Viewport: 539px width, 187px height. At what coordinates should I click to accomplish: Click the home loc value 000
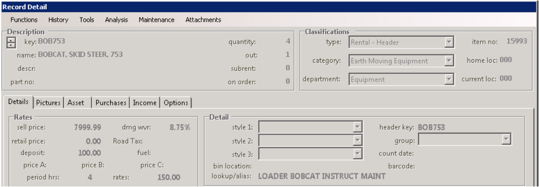click(506, 60)
